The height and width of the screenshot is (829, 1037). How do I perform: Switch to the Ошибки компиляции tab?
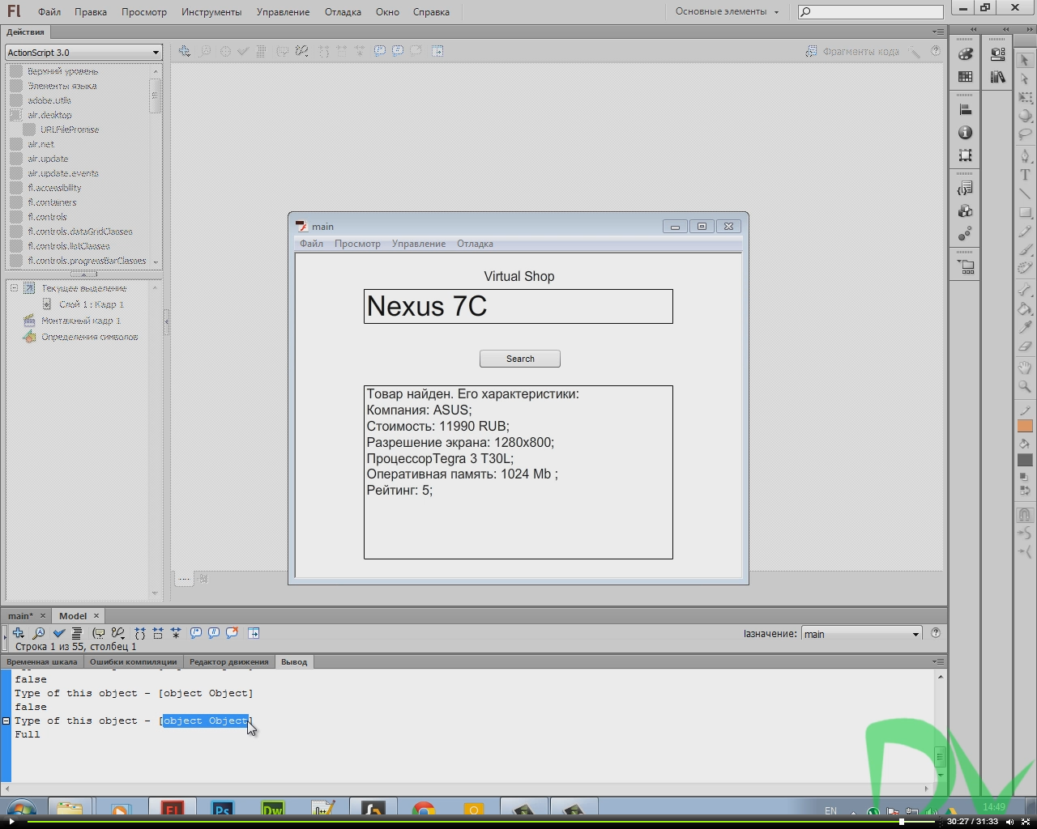pos(133,662)
